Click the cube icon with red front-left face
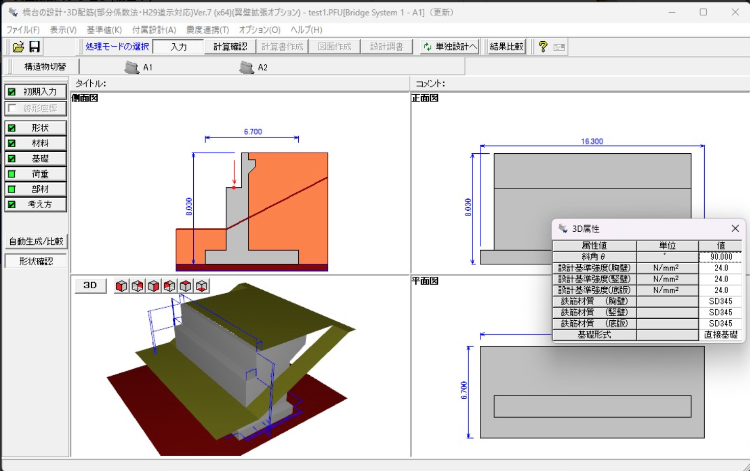Viewport: 750px width, 471px height. pos(121,286)
